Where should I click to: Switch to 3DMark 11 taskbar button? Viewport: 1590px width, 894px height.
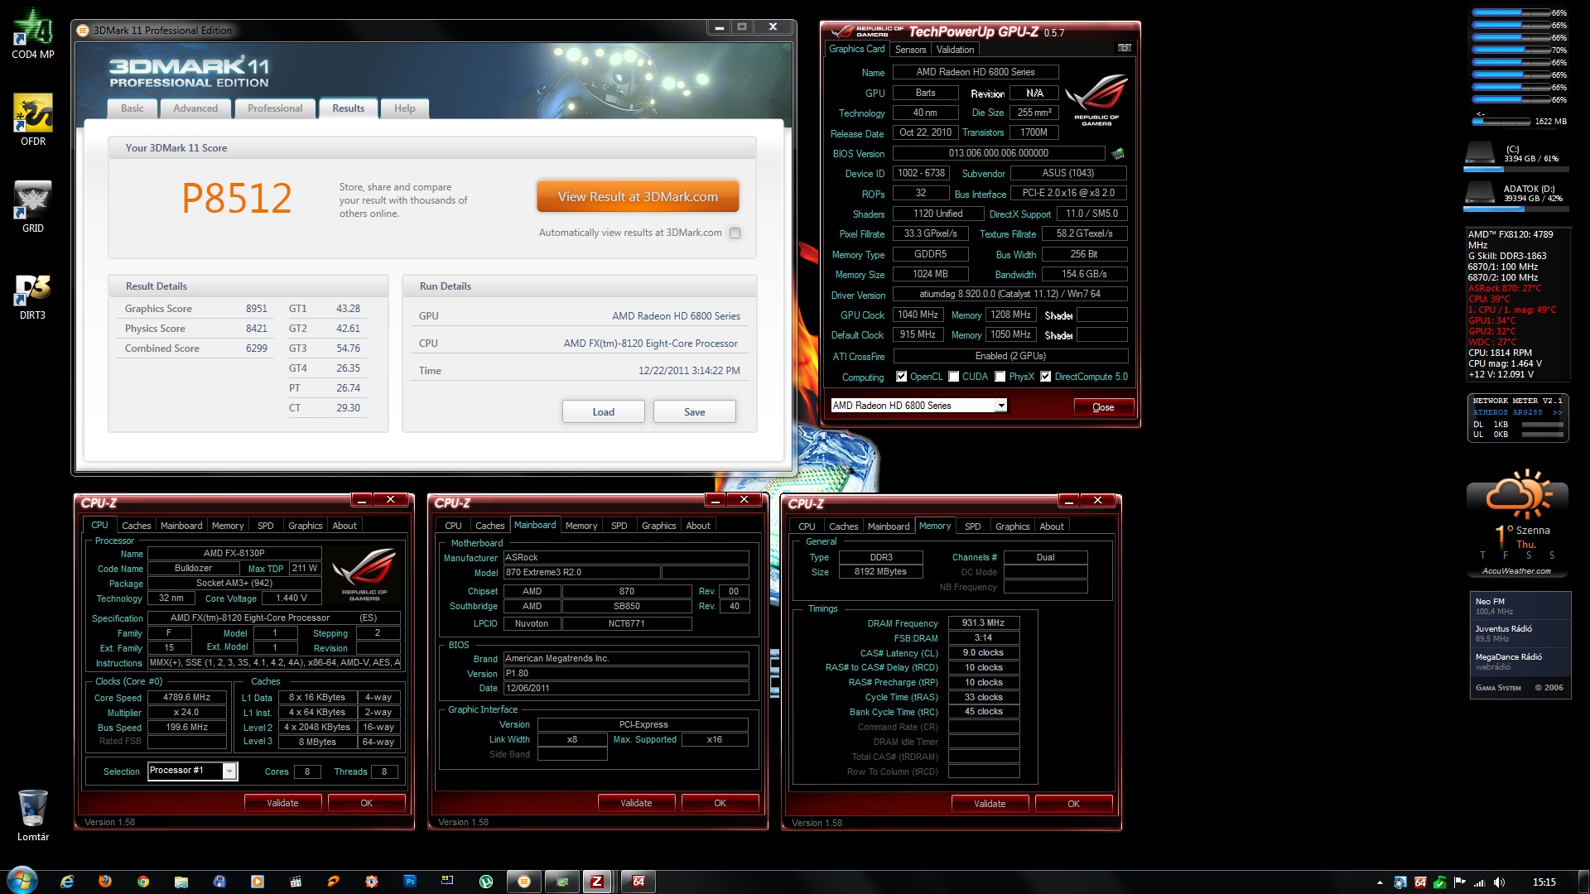tap(524, 882)
